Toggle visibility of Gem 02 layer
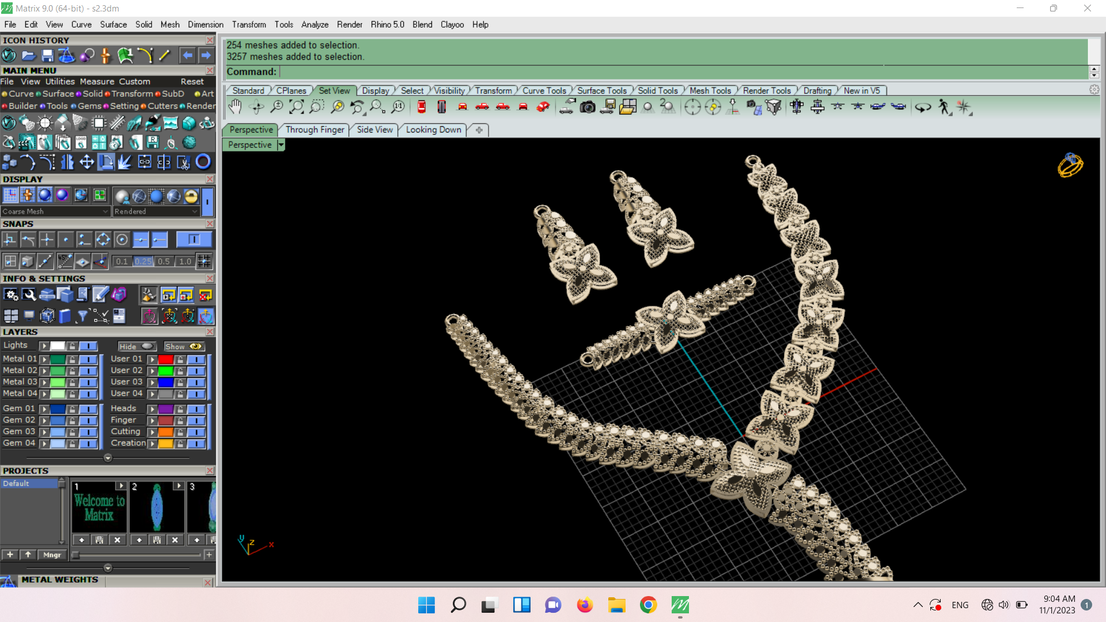 tap(88, 420)
